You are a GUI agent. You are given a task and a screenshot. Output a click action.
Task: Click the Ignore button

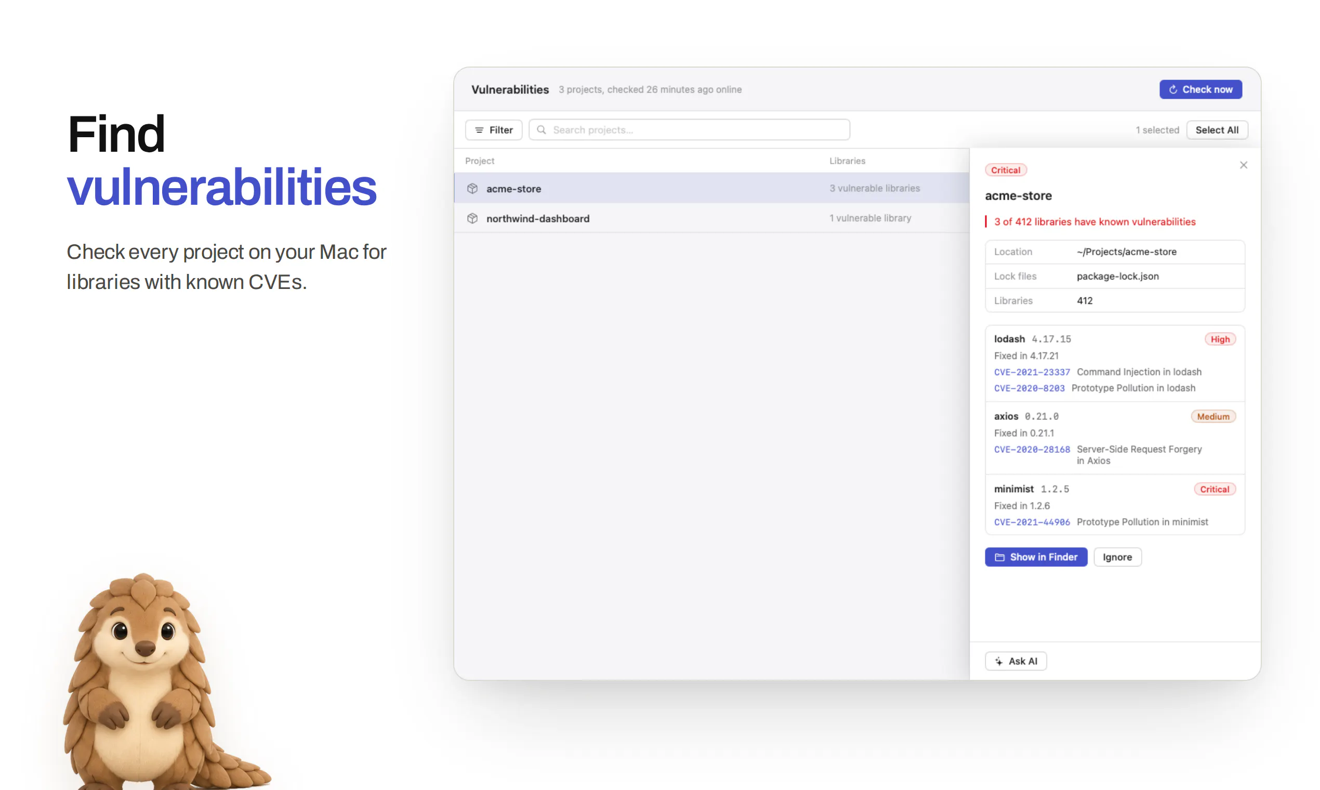click(1117, 557)
